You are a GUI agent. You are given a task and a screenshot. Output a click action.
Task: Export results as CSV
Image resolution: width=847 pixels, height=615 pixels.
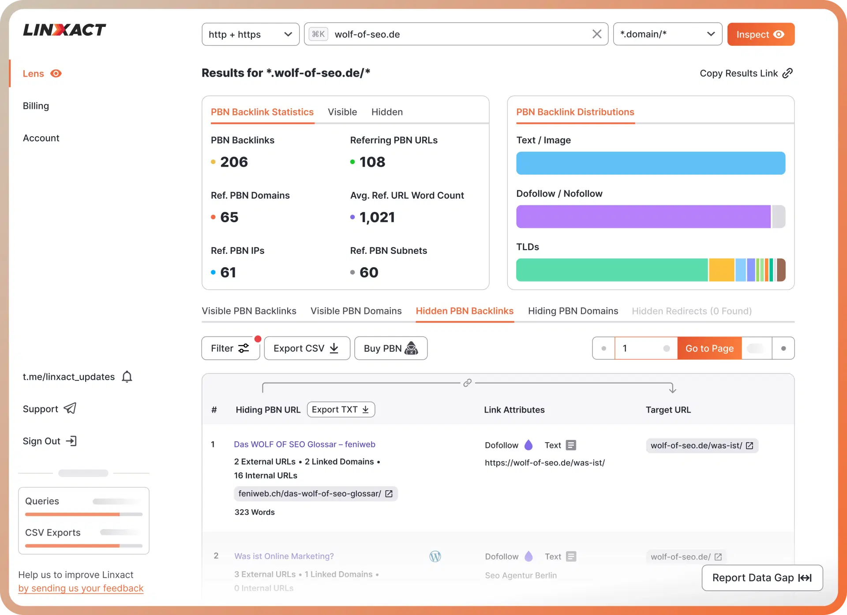[x=307, y=348]
